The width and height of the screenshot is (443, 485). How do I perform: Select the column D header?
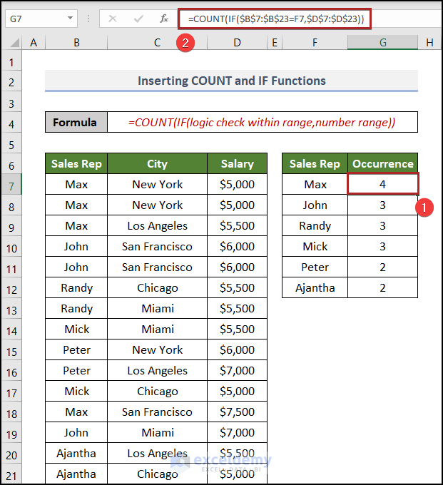pyautogui.click(x=237, y=44)
